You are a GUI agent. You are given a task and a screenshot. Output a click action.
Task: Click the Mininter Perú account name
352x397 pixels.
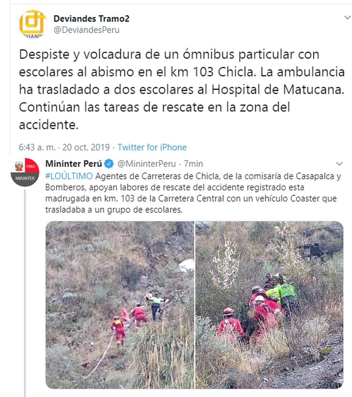pyautogui.click(x=74, y=164)
